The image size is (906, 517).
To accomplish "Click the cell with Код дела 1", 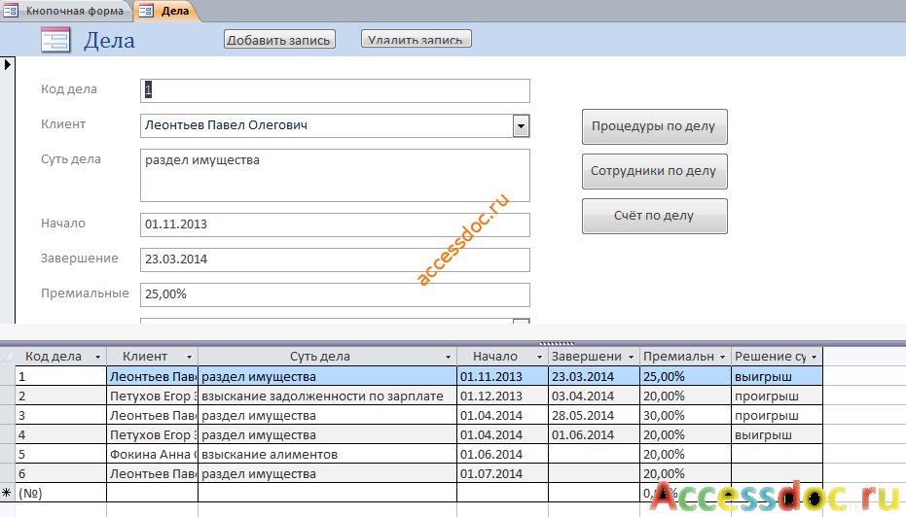I will (x=60, y=376).
